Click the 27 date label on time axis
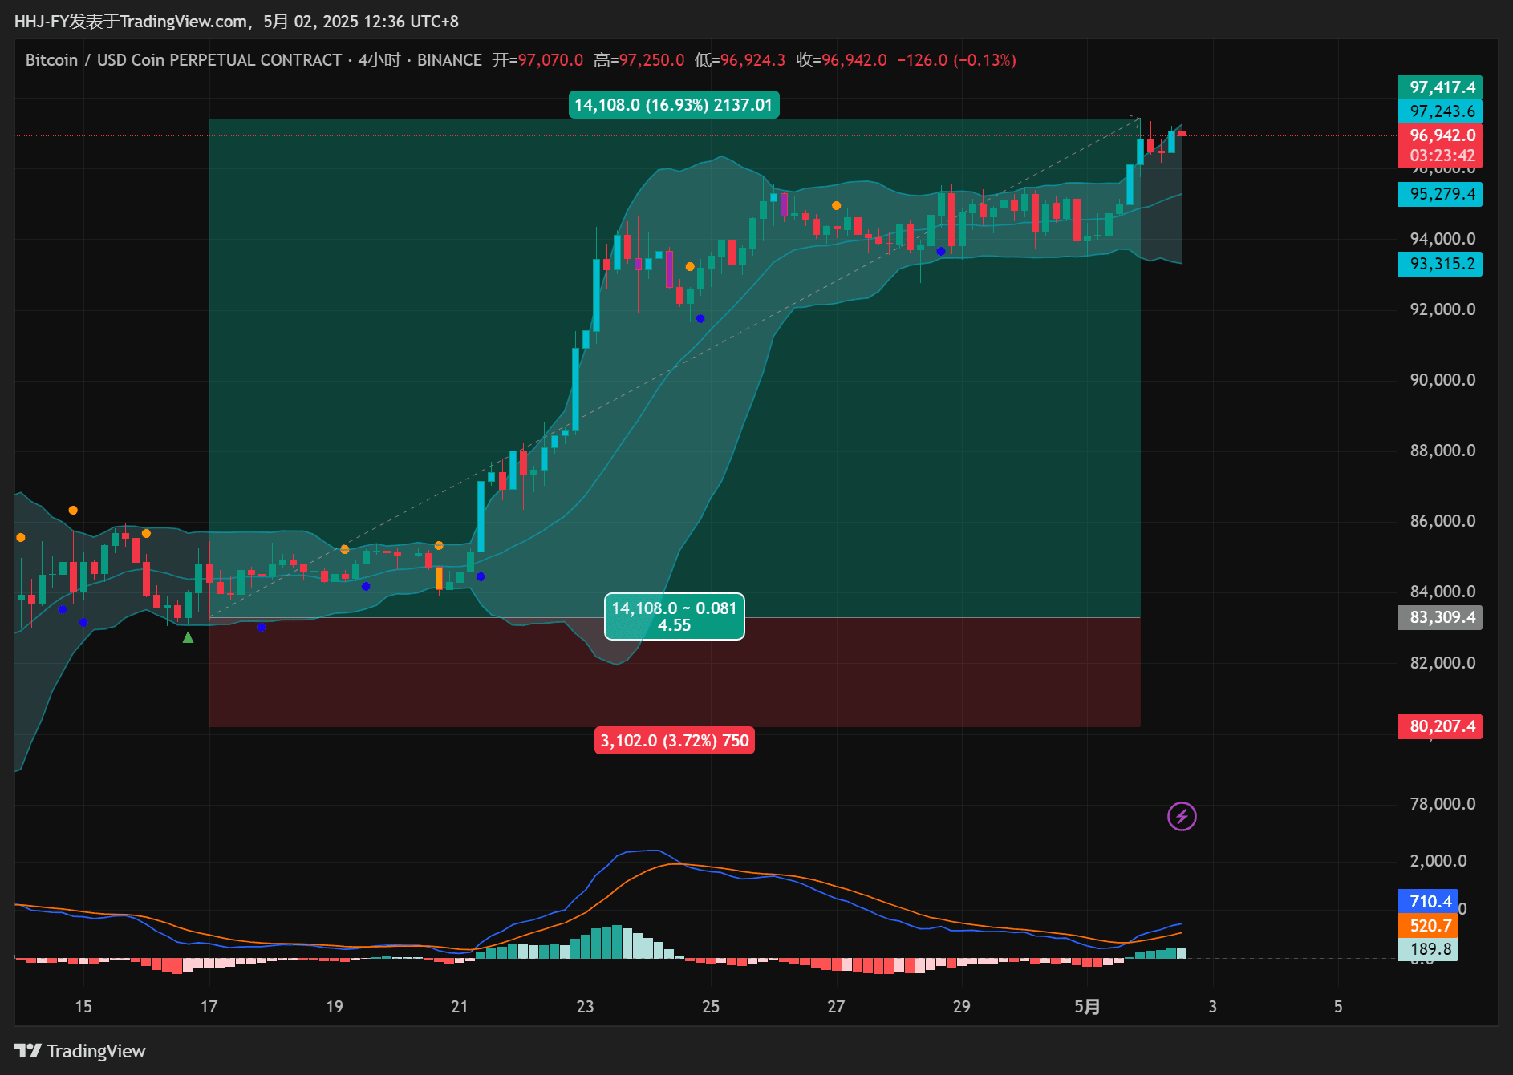Screen dimensions: 1513x1075 [837, 1007]
